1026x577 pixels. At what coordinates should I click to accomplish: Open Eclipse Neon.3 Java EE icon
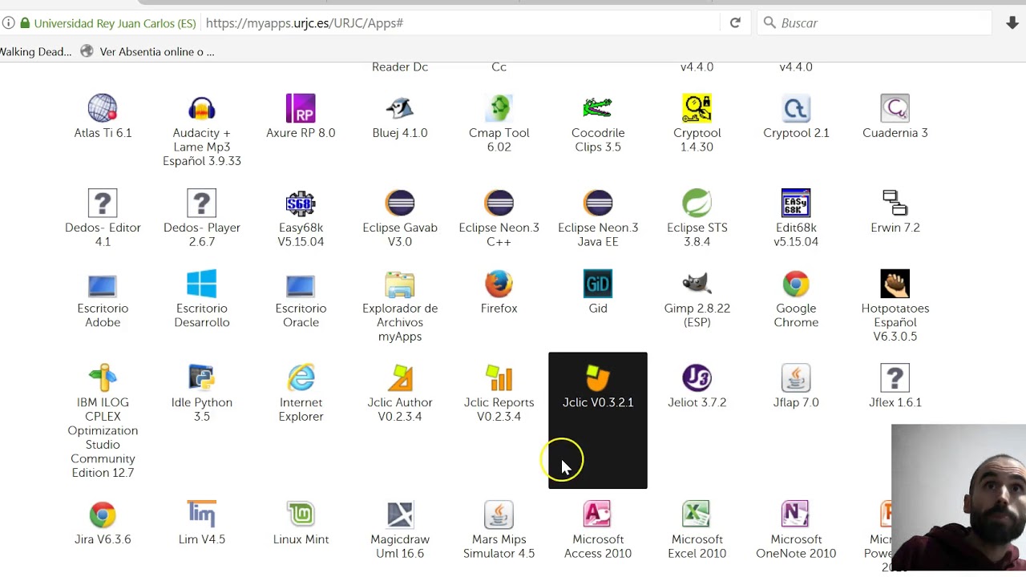(598, 203)
